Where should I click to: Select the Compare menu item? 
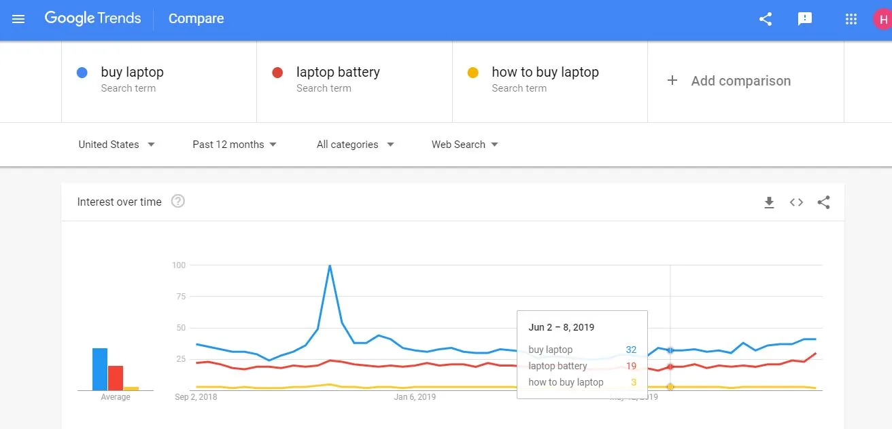click(196, 18)
